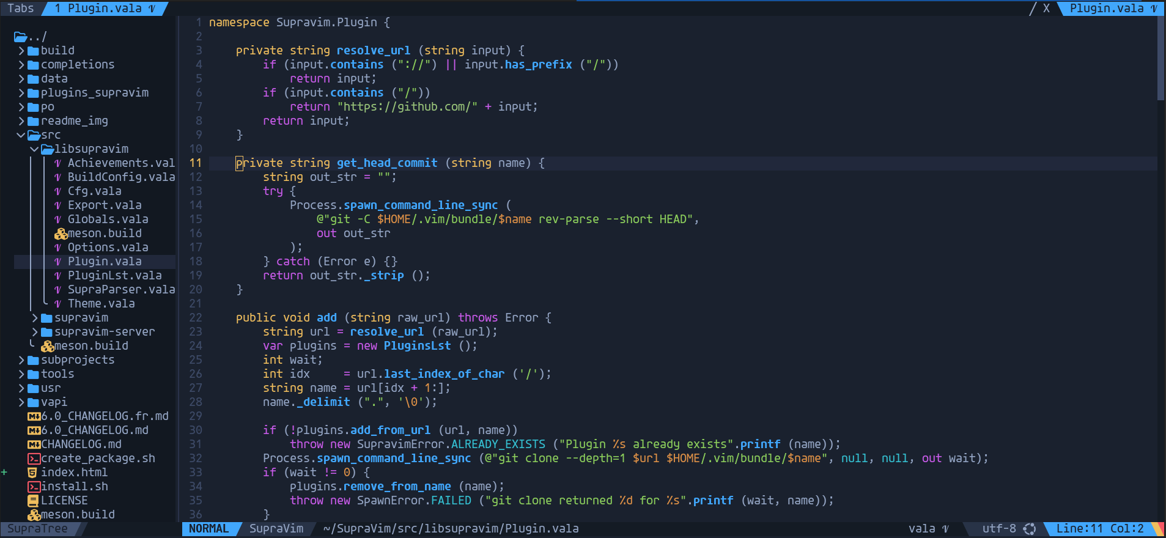Click the Vala icon beside SupraParser.vala
This screenshot has width=1166, height=538.
tap(57, 290)
